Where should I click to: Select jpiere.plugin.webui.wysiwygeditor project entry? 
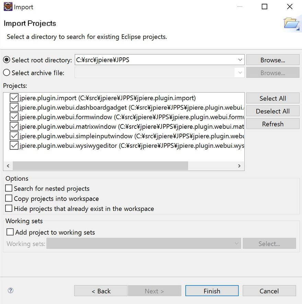[x=68, y=146]
